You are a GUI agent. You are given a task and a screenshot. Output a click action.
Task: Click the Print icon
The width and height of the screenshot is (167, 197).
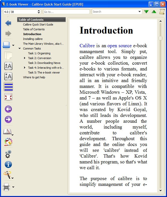(6, 187)
